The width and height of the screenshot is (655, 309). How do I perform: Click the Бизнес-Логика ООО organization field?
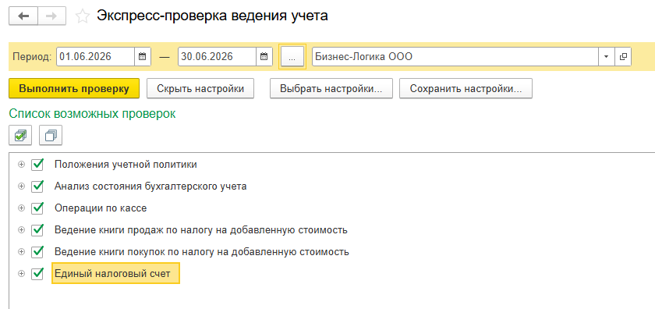(x=455, y=56)
